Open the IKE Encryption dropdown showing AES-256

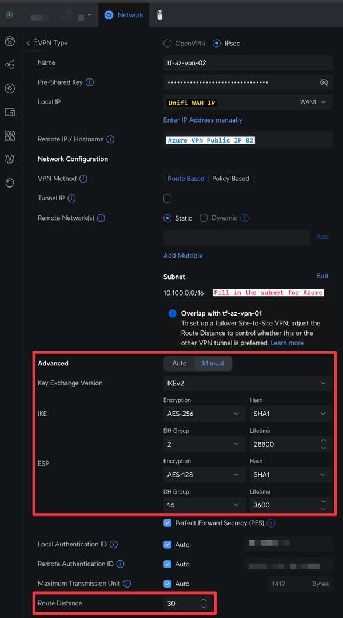click(204, 413)
